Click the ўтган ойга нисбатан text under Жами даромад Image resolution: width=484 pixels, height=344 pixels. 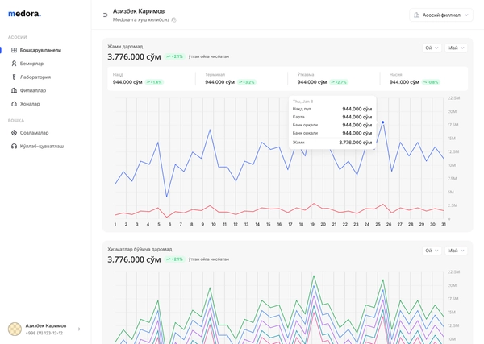point(209,56)
